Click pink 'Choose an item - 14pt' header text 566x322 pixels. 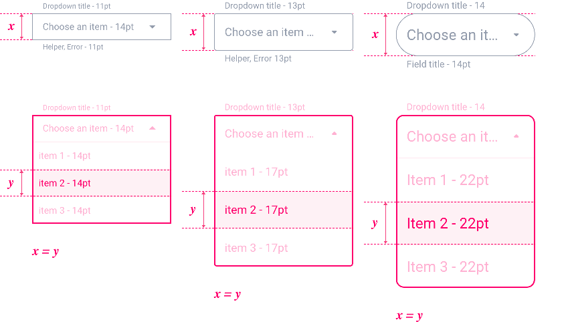click(88, 128)
